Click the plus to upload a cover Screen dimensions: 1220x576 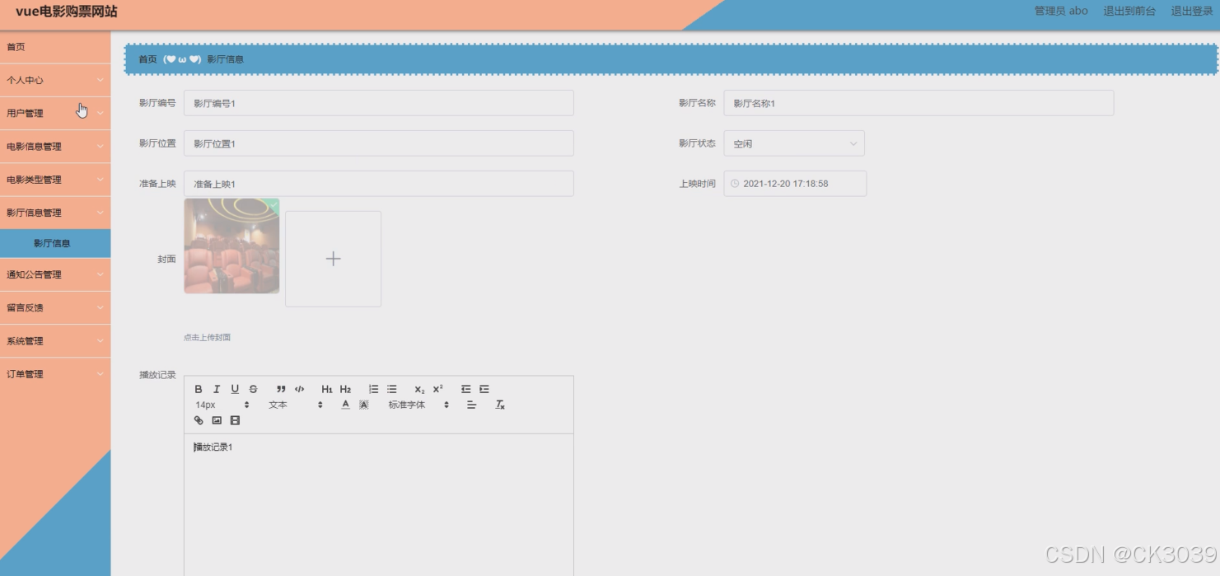click(x=333, y=259)
